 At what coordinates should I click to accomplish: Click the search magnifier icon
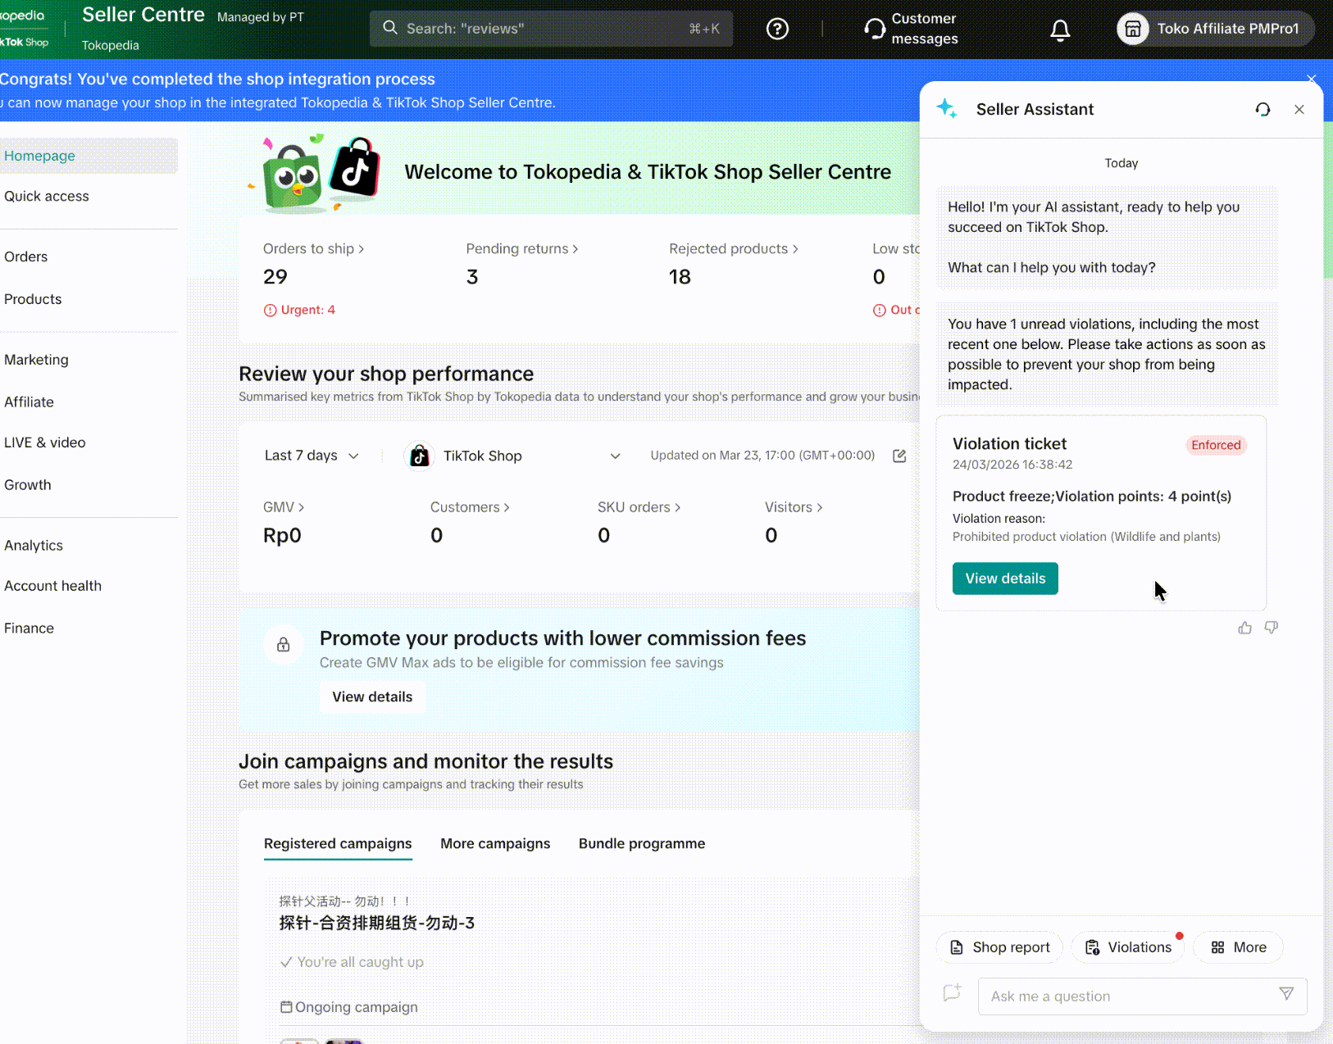point(390,28)
